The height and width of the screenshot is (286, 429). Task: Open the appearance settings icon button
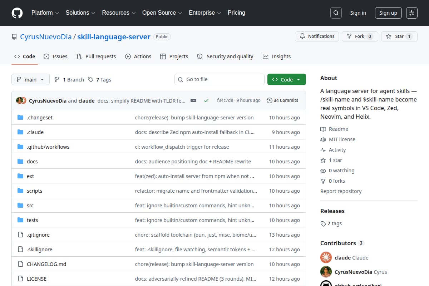click(x=412, y=13)
